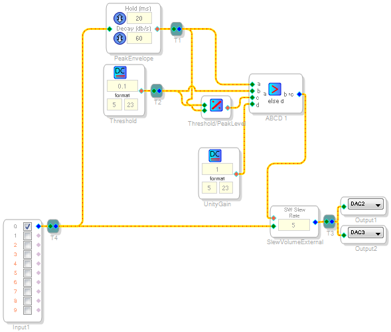Enable Input1 channel 9 checkbox
The height and width of the screenshot is (332, 391).
(x=27, y=310)
